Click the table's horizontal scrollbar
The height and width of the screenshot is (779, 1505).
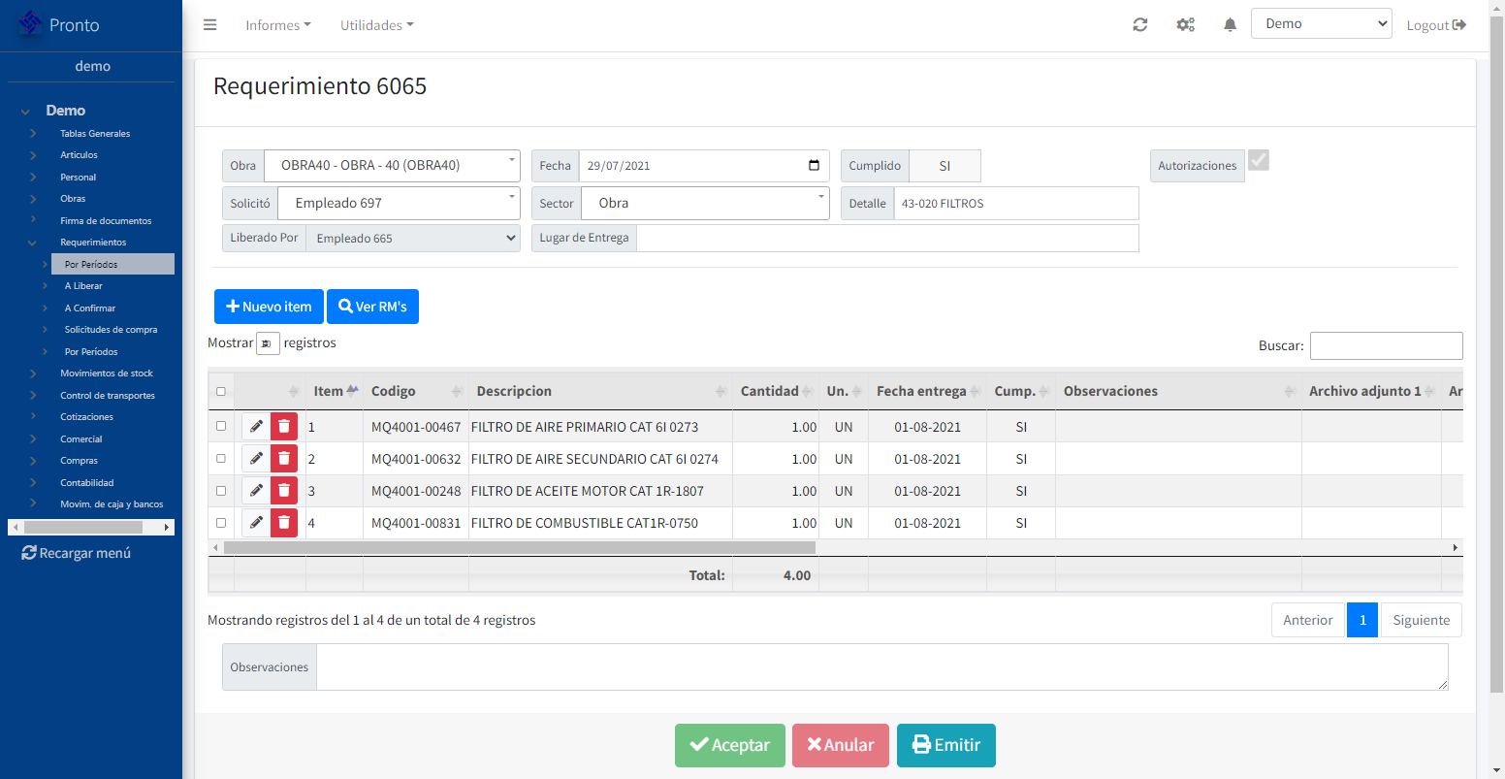click(519, 548)
